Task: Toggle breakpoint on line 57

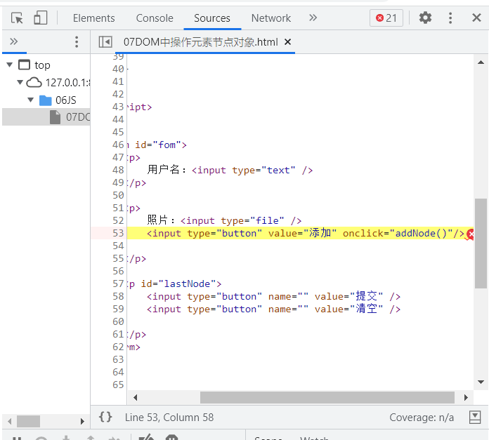Action: (x=118, y=284)
